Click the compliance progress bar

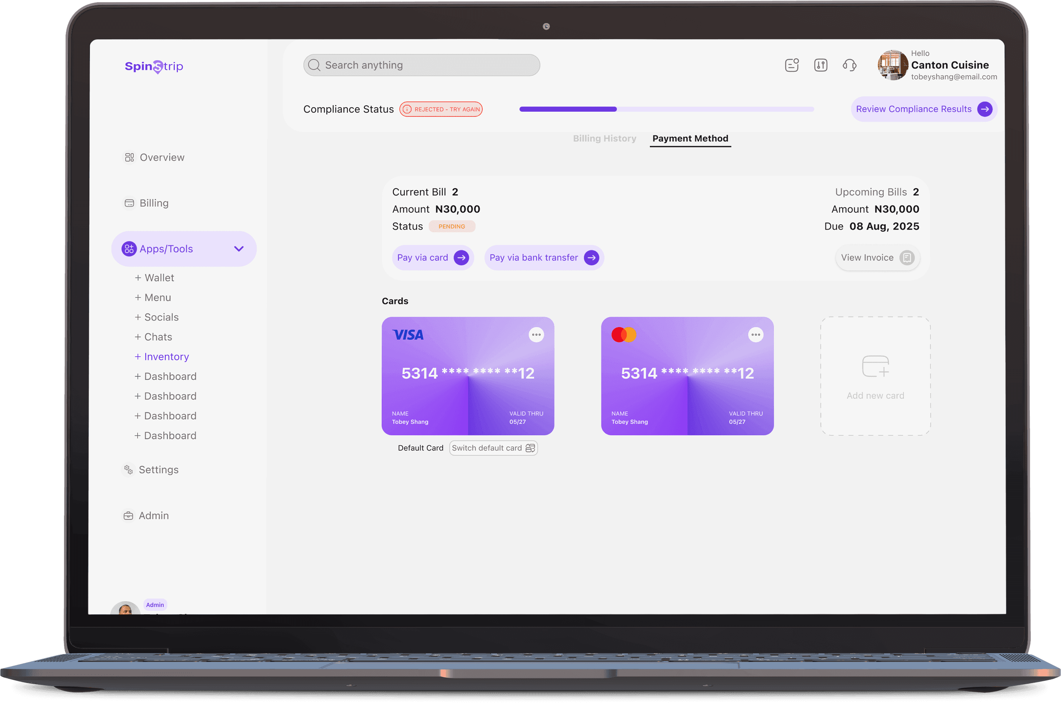(x=666, y=109)
